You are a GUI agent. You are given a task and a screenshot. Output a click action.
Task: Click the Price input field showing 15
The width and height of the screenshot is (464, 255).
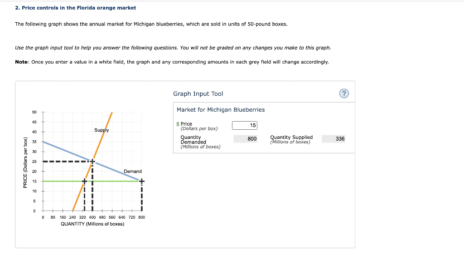(245, 125)
